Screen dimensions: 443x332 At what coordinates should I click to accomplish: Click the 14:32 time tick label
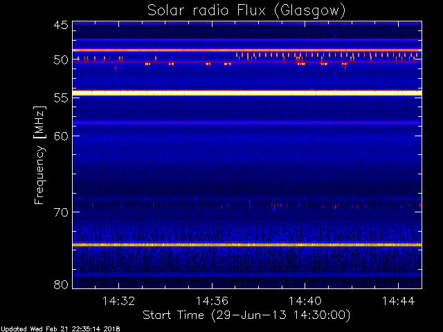(118, 301)
